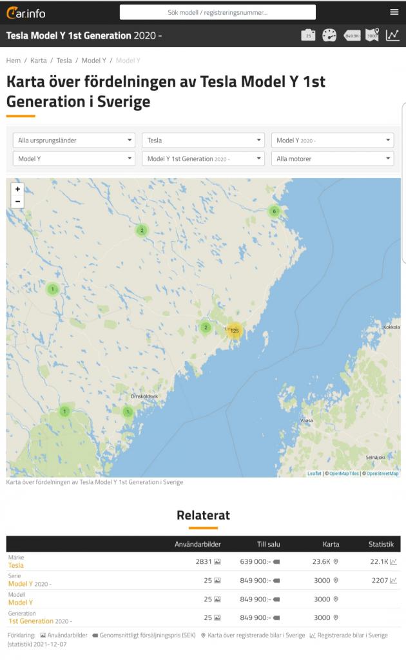Click the Till salu column header

pos(269,544)
